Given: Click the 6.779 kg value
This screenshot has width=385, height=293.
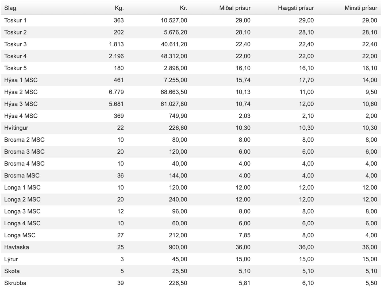Looking at the screenshot, I should tap(116, 92).
